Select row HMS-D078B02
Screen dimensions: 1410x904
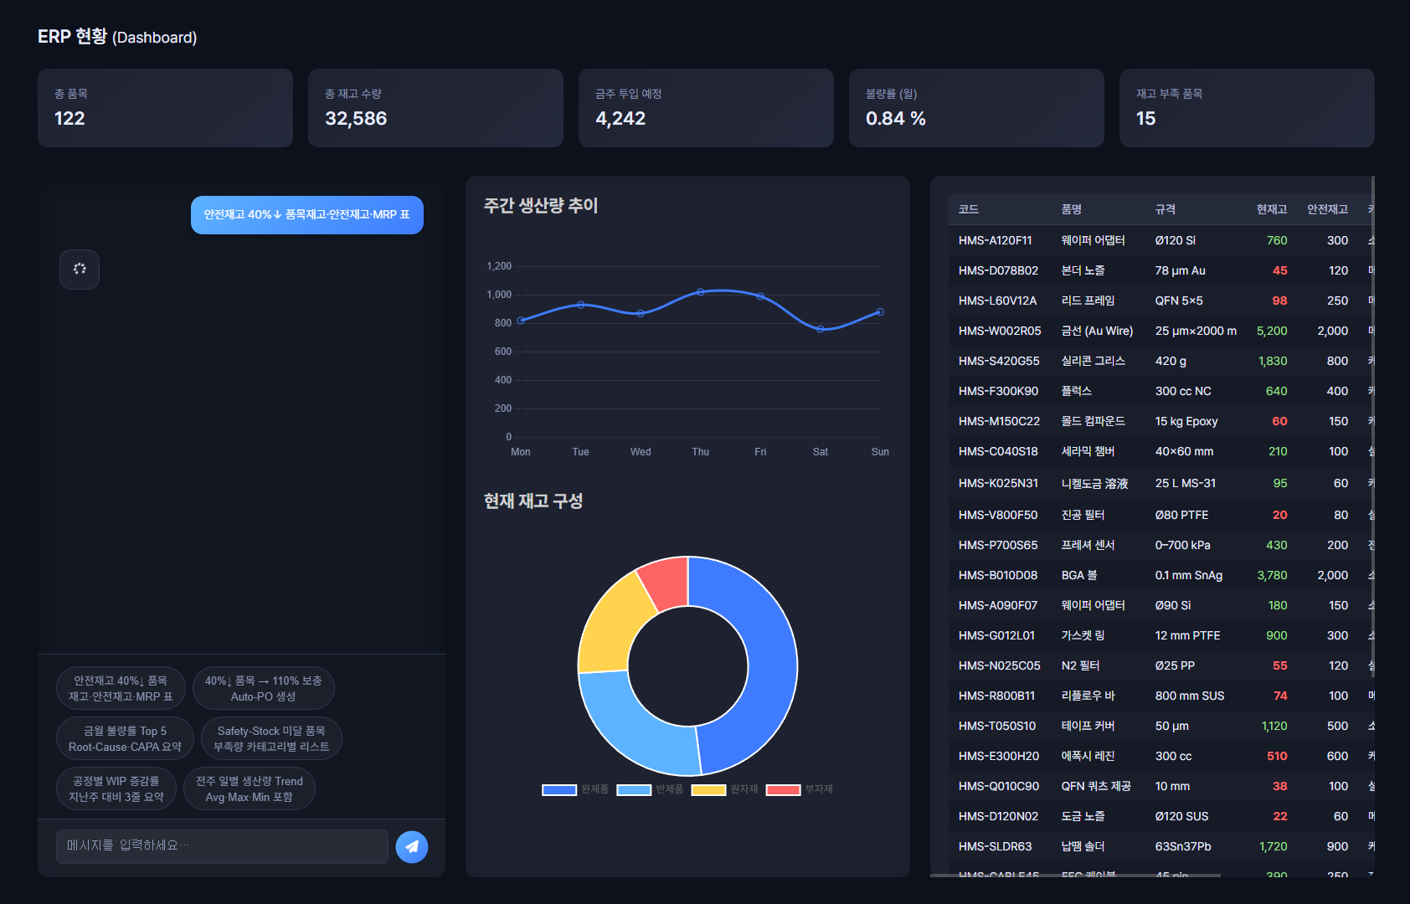(x=1160, y=270)
